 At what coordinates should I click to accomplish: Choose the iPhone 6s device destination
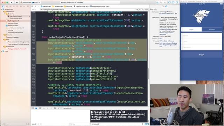36,2
